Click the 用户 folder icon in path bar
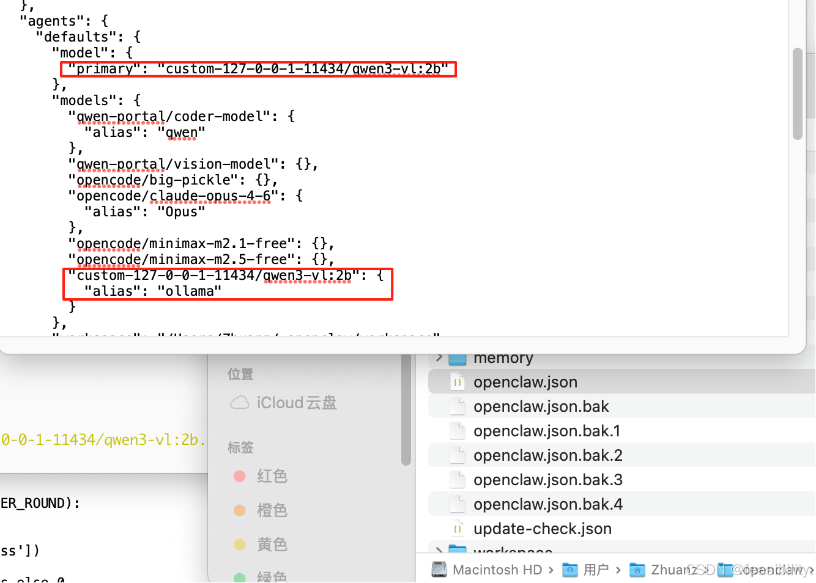 (569, 569)
